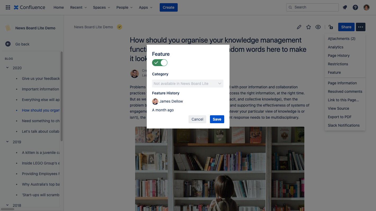This screenshot has height=211, width=376.
Task: Click James Dellow's avatar in Feature History
Action: (x=155, y=101)
